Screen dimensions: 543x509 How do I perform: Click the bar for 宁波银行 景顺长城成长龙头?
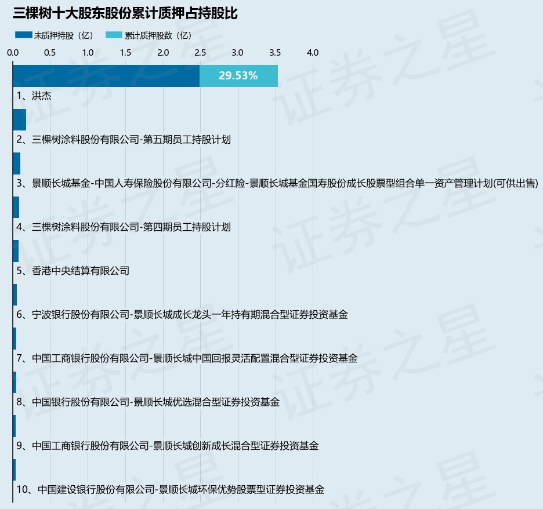pos(15,295)
